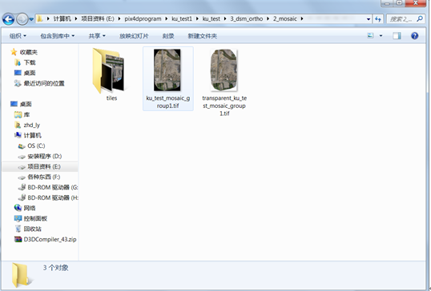The image size is (431, 291).
Task: Refresh the folder with the refresh button
Action: click(x=378, y=19)
